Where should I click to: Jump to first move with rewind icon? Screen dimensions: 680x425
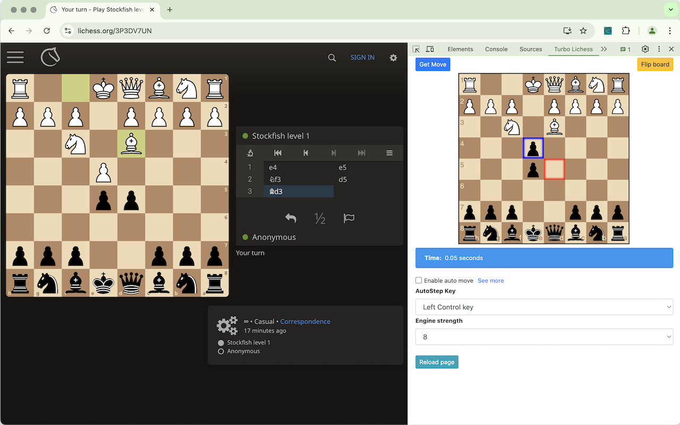(x=277, y=152)
